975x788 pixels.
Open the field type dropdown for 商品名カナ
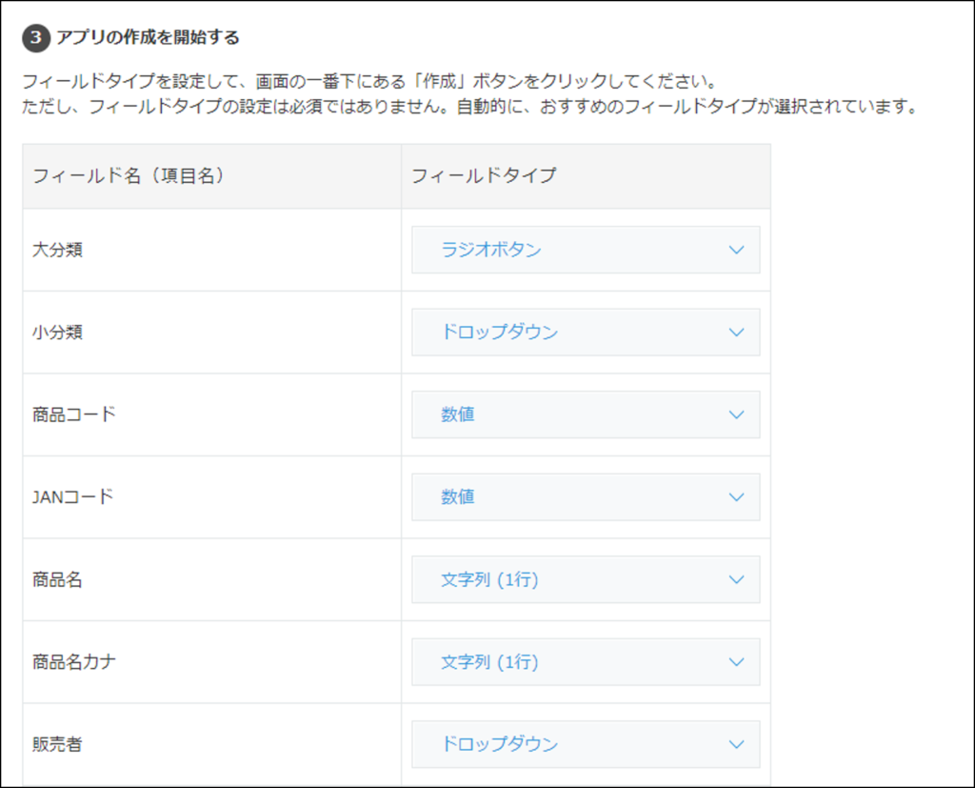click(x=586, y=661)
